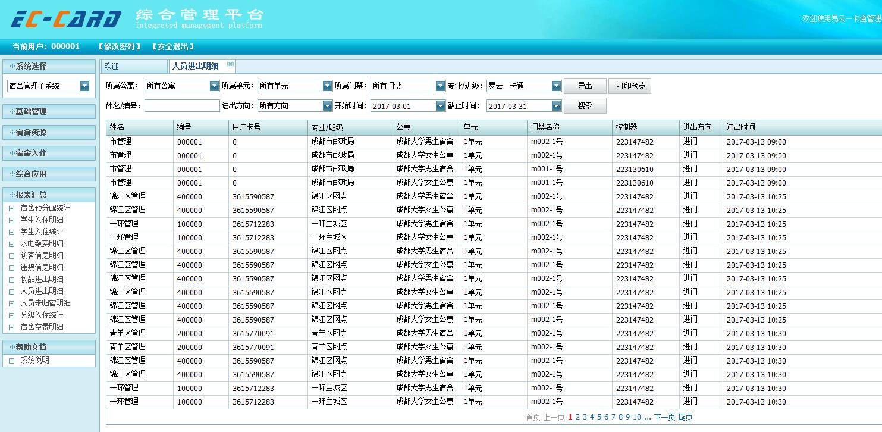Screen dimensions: 882x432
Task: Select the 人员进出明细 tab
Action: tap(195, 66)
